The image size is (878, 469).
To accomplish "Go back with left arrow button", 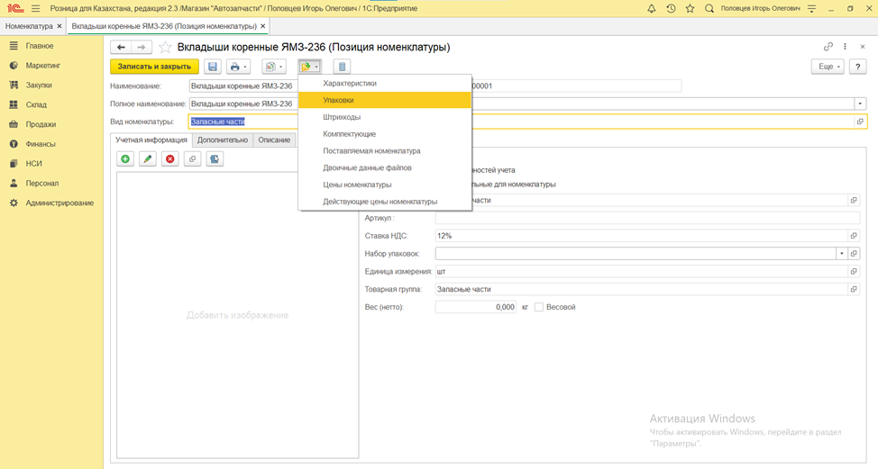I will (x=121, y=48).
